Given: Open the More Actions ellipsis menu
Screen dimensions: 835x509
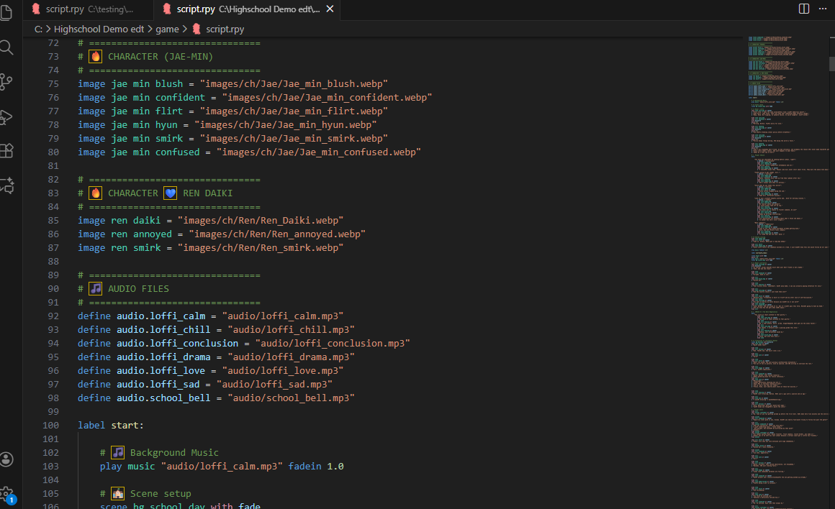Looking at the screenshot, I should tap(823, 9).
